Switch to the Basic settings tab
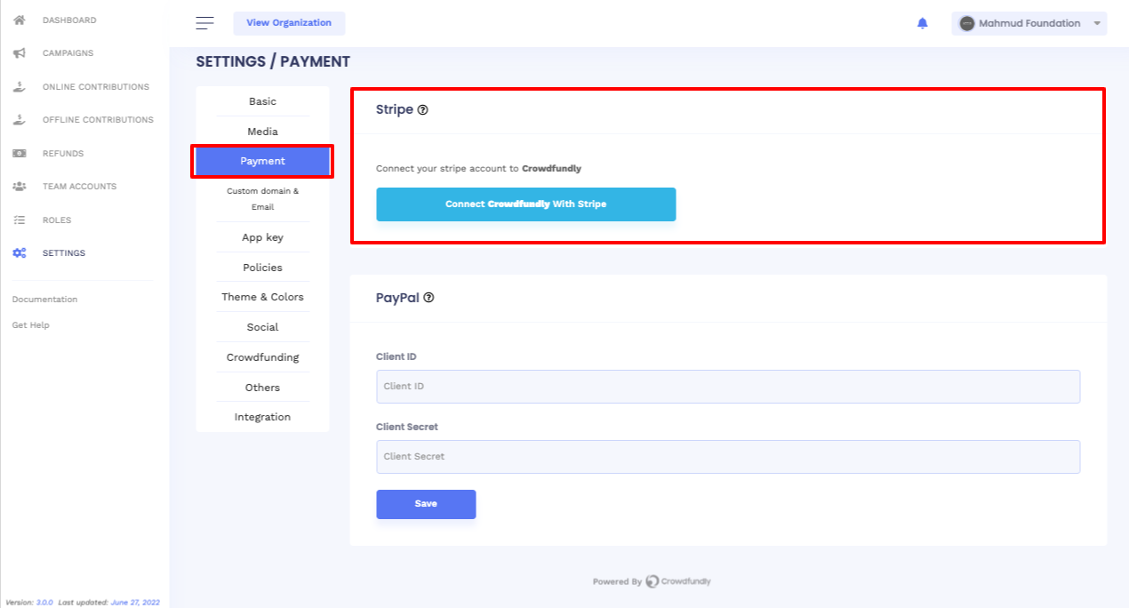This screenshot has width=1129, height=608. [262, 101]
